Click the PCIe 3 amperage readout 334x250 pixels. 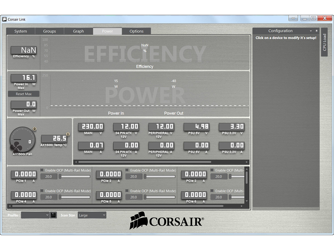point(194,174)
